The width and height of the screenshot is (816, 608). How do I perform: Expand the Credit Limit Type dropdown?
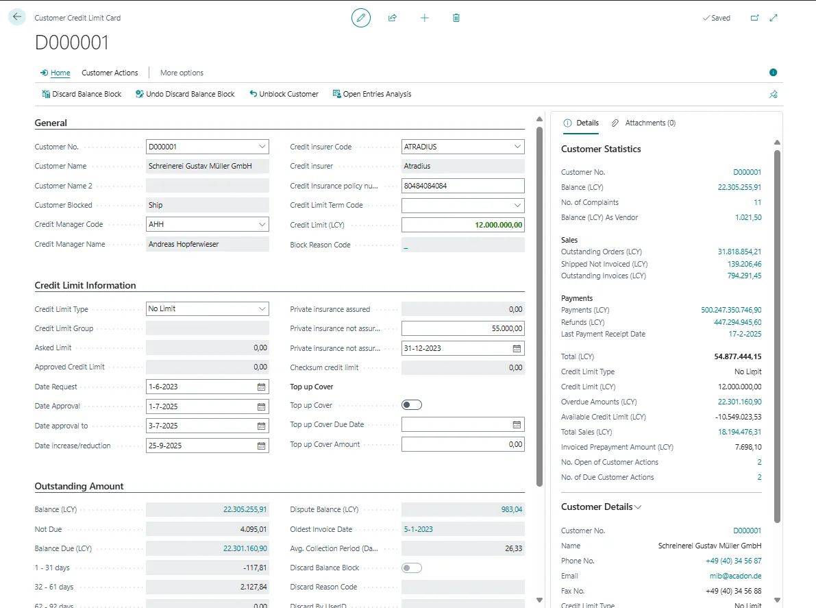point(262,309)
